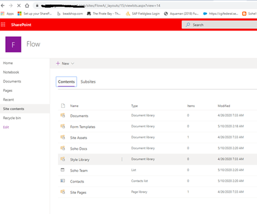Open Aquaman (2018) bookmark
The height and width of the screenshot is (214, 257).
coord(181,14)
